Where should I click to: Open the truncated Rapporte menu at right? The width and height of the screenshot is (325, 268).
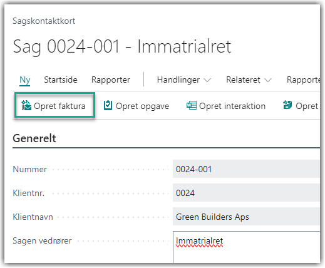pos(303,80)
